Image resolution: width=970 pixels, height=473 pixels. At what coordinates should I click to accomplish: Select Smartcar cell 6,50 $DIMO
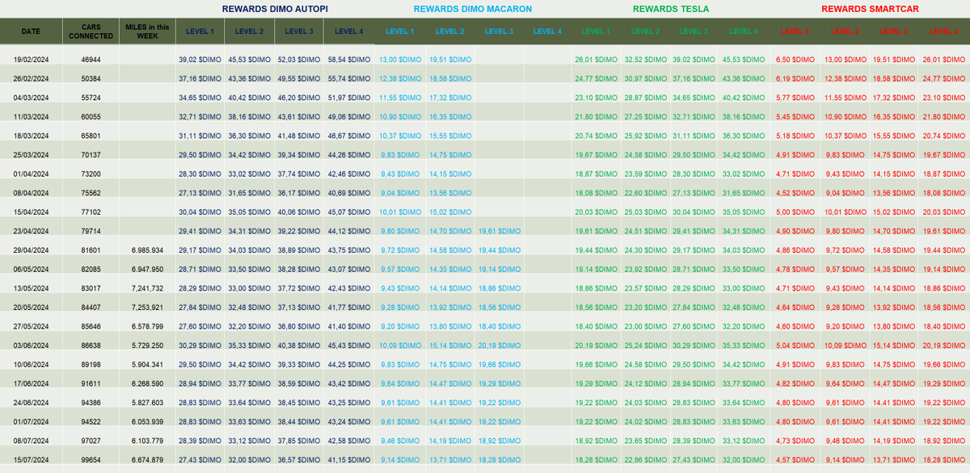(795, 60)
